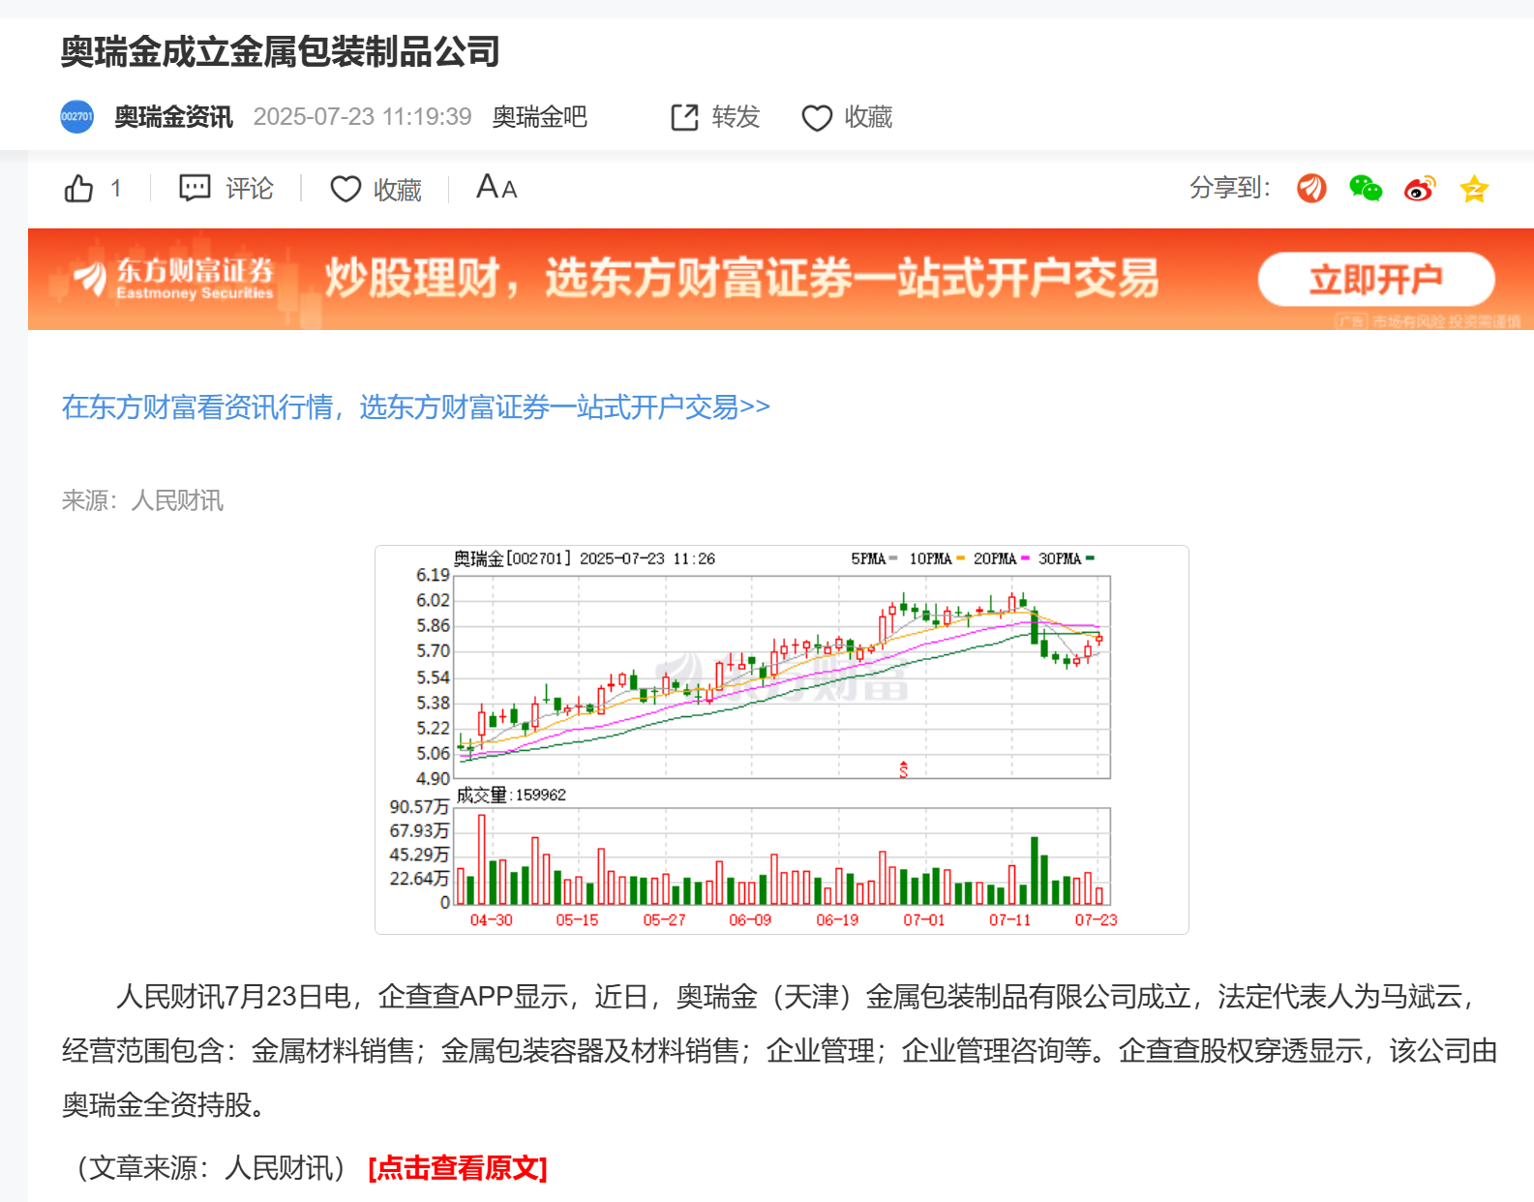Screen dimensions: 1534x1202
Task: Open the 奥瑞金资讯 author name link
Action: pos(173,117)
